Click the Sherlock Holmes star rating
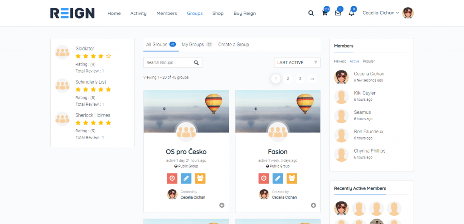464x224 pixels. tap(93, 122)
